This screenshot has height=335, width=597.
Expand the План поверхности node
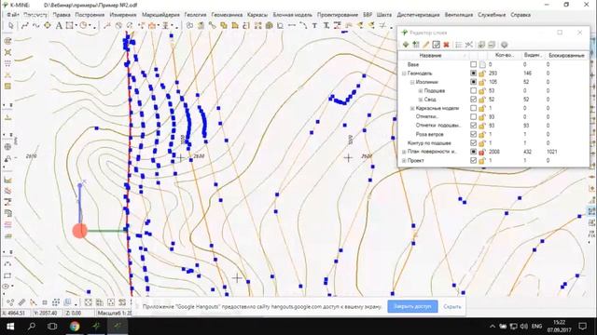404,152
